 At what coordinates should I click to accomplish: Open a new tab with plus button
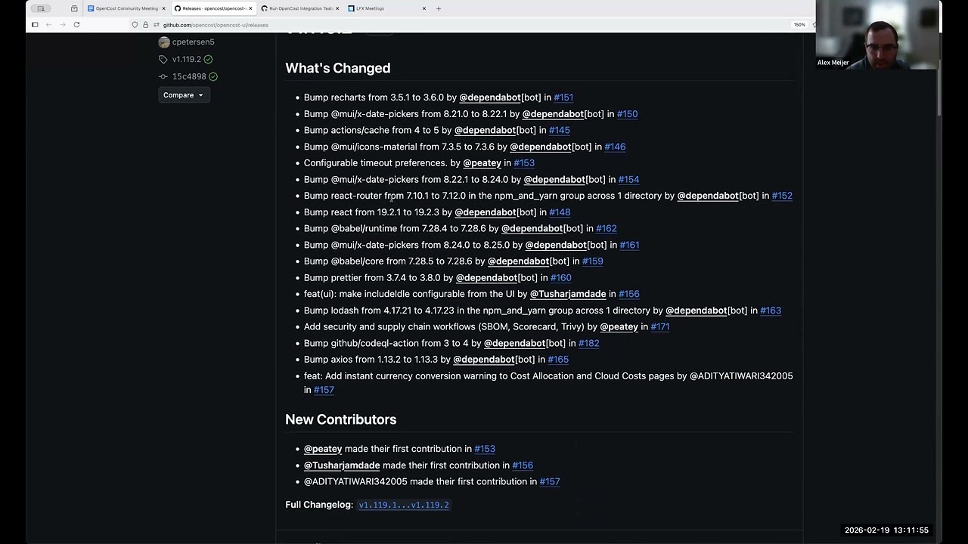439,8
